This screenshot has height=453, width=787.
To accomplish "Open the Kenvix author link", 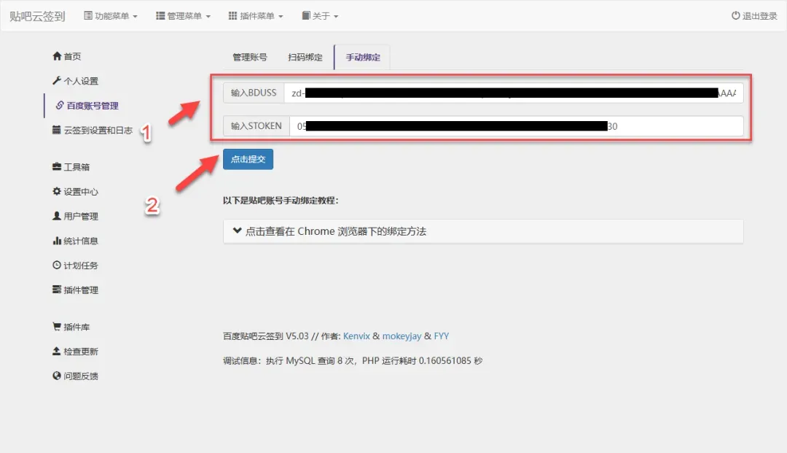I will (356, 336).
